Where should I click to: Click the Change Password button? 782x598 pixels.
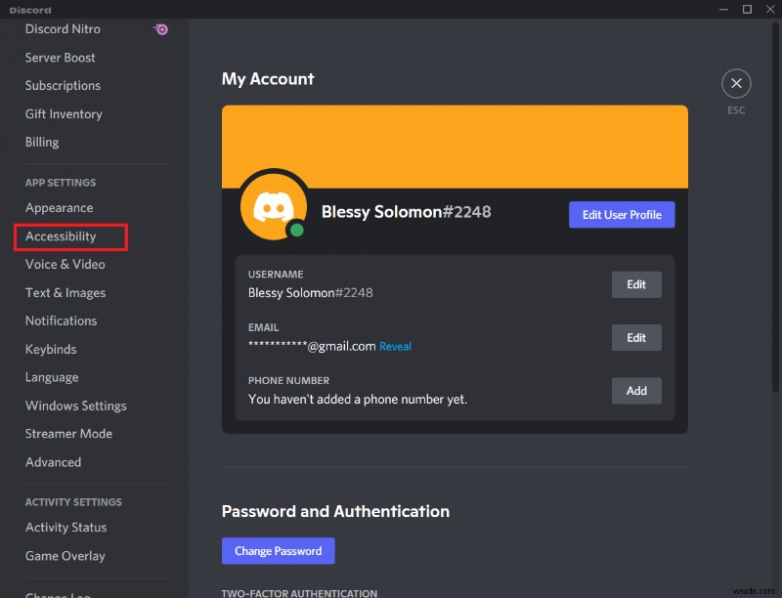279,551
